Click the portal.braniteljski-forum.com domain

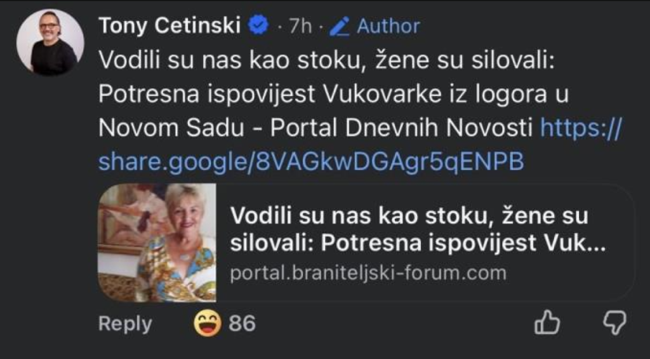(x=368, y=273)
